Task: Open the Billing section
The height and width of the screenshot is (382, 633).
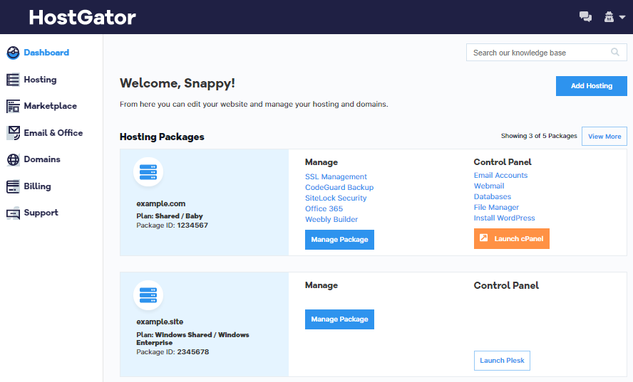Action: (37, 186)
